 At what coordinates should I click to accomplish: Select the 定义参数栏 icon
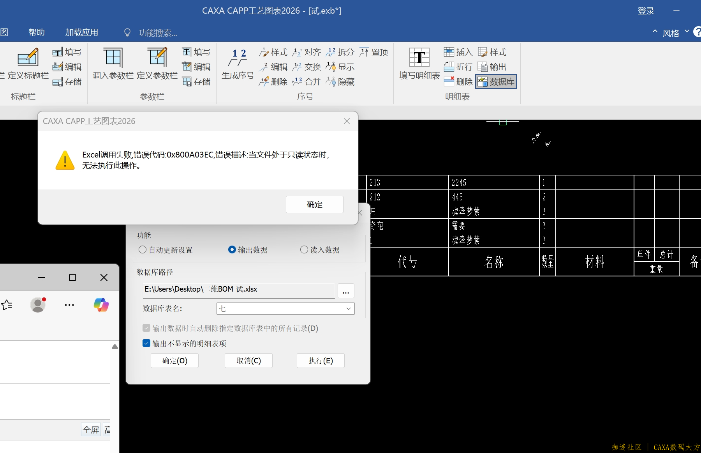tap(157, 58)
